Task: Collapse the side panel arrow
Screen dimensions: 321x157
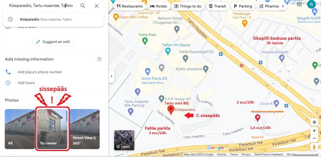Action: pos(111,76)
